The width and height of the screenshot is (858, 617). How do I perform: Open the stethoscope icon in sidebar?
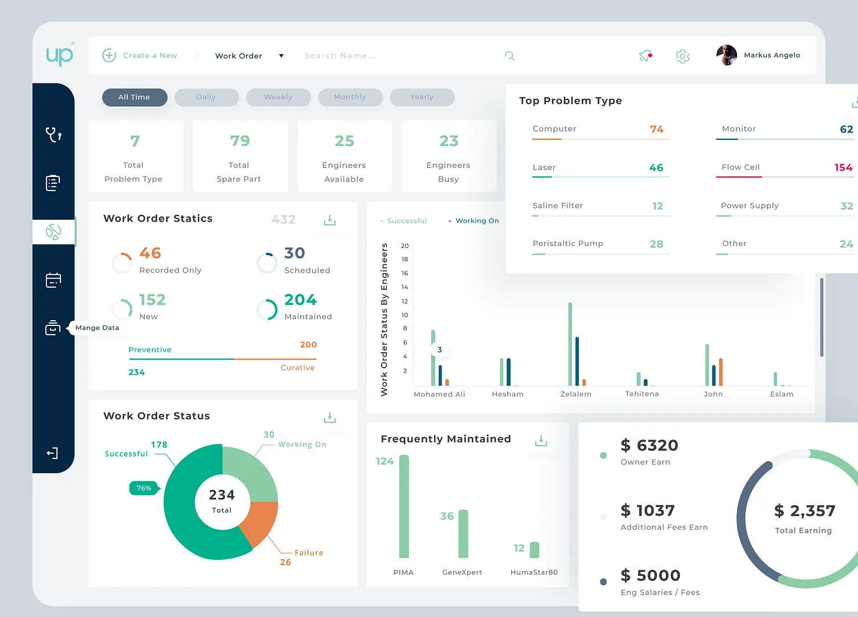click(54, 135)
